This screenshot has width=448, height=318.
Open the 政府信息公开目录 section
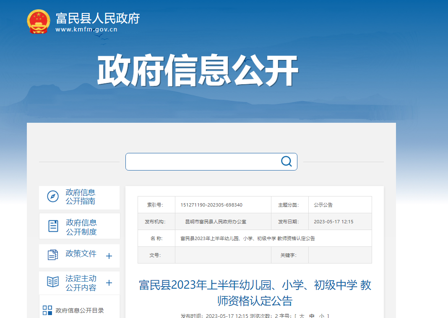[x=80, y=310]
